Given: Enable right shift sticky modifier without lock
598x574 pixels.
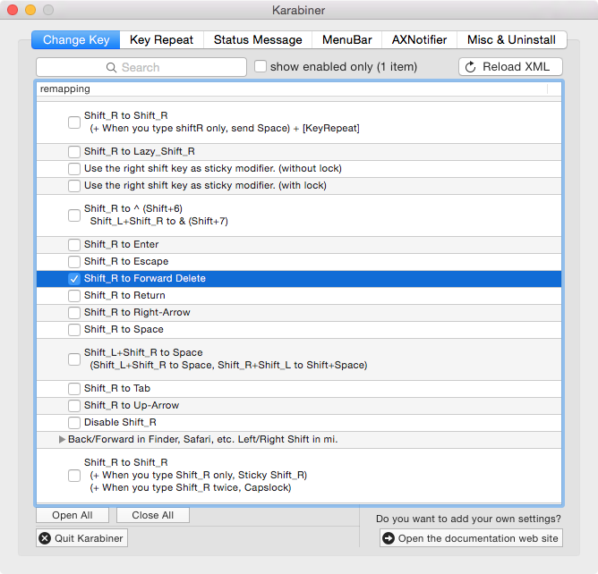Looking at the screenshot, I should pyautogui.click(x=74, y=169).
